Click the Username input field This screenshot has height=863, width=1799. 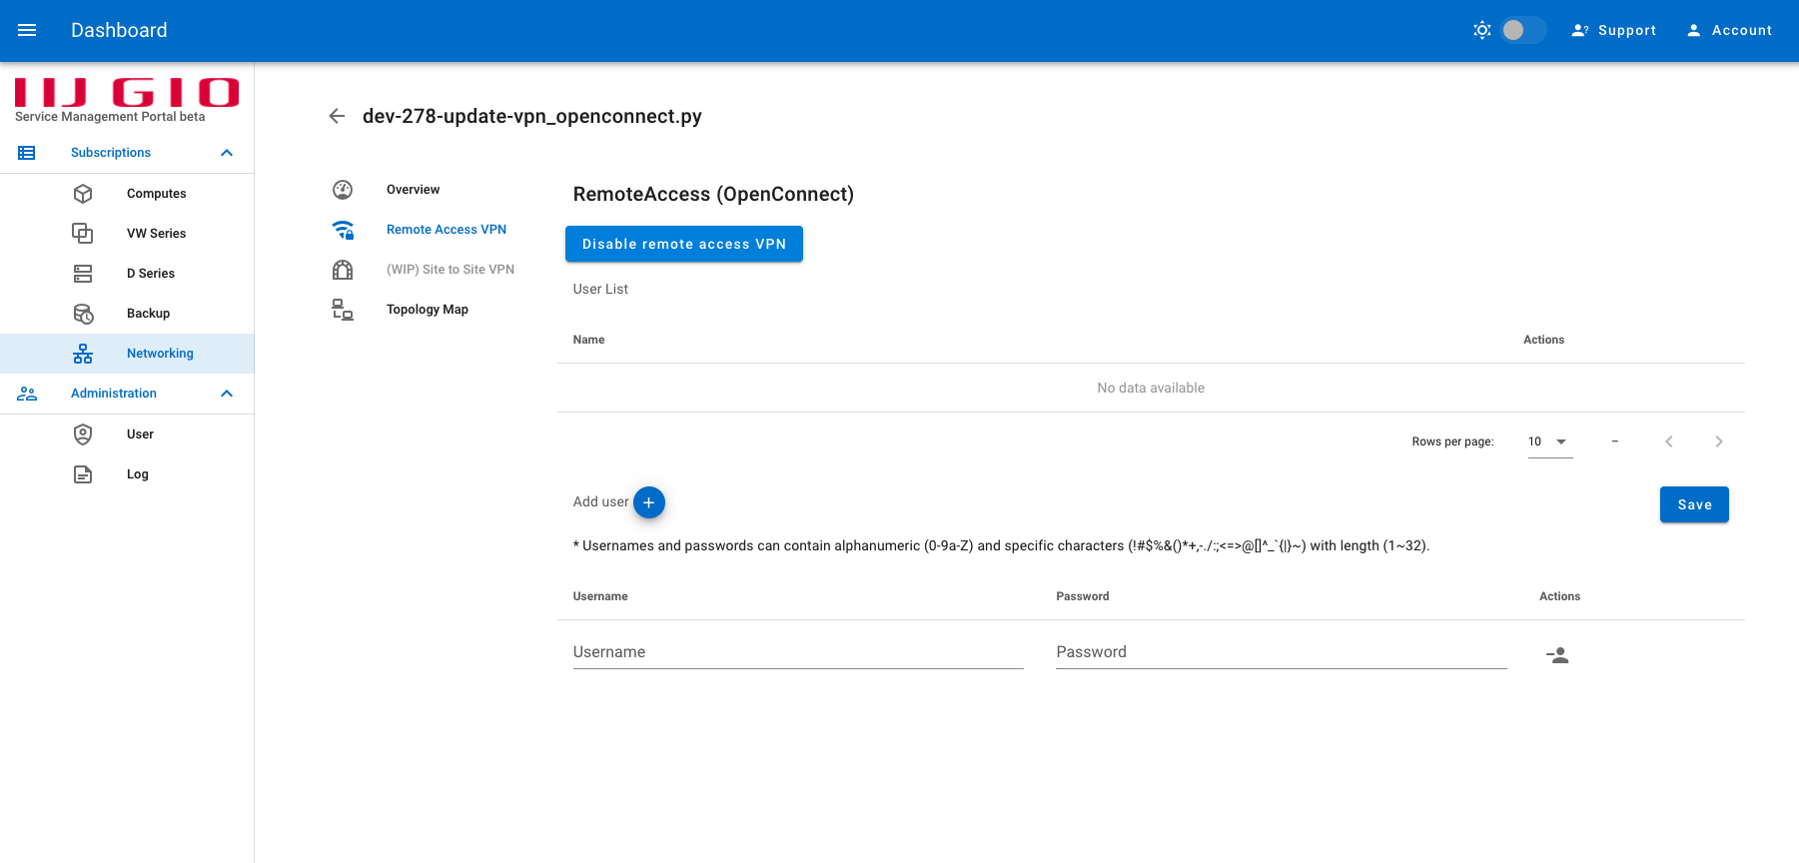coord(798,651)
